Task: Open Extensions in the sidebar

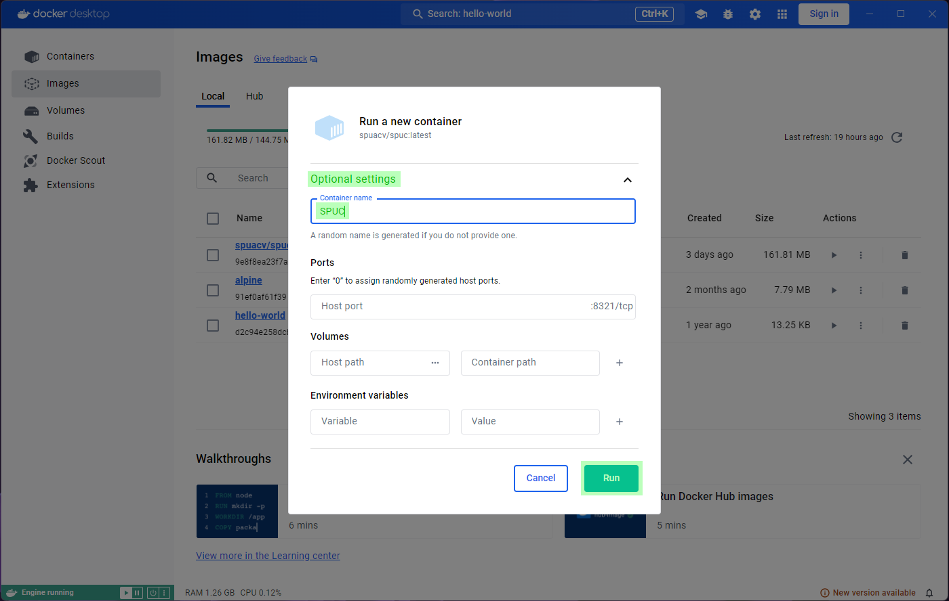Action: tap(86, 185)
